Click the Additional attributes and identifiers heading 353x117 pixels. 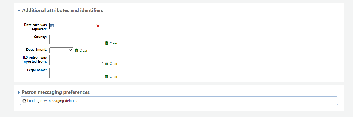point(63,10)
